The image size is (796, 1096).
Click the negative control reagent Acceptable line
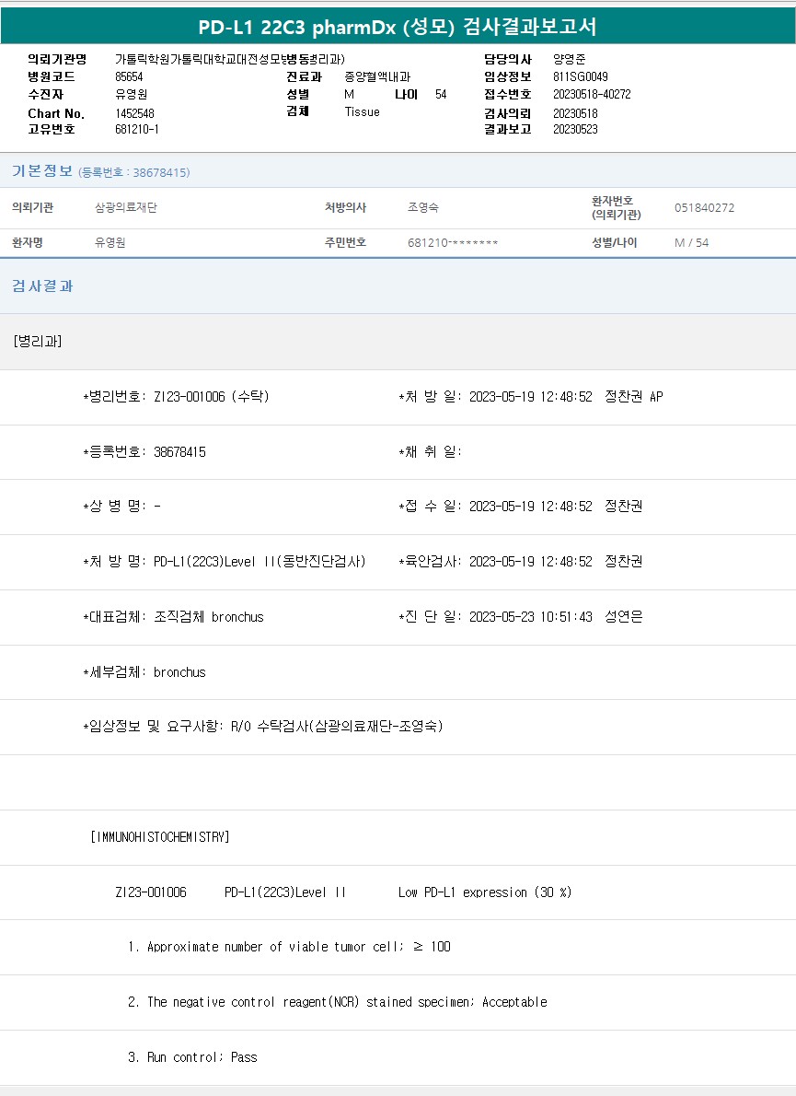(337, 1002)
